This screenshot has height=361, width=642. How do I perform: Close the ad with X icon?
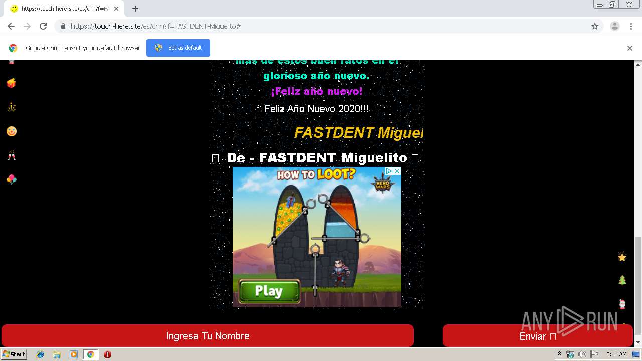[x=397, y=171]
